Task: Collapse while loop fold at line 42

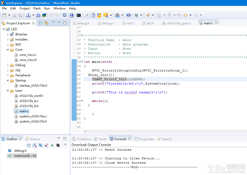Action: coord(82,100)
